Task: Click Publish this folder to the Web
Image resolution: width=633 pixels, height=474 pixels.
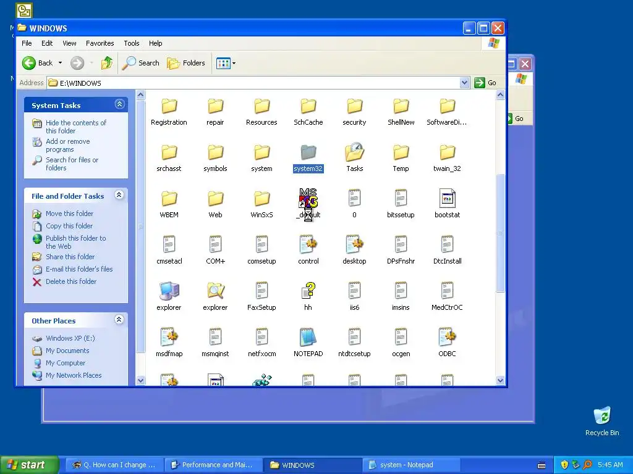Action: 76,242
